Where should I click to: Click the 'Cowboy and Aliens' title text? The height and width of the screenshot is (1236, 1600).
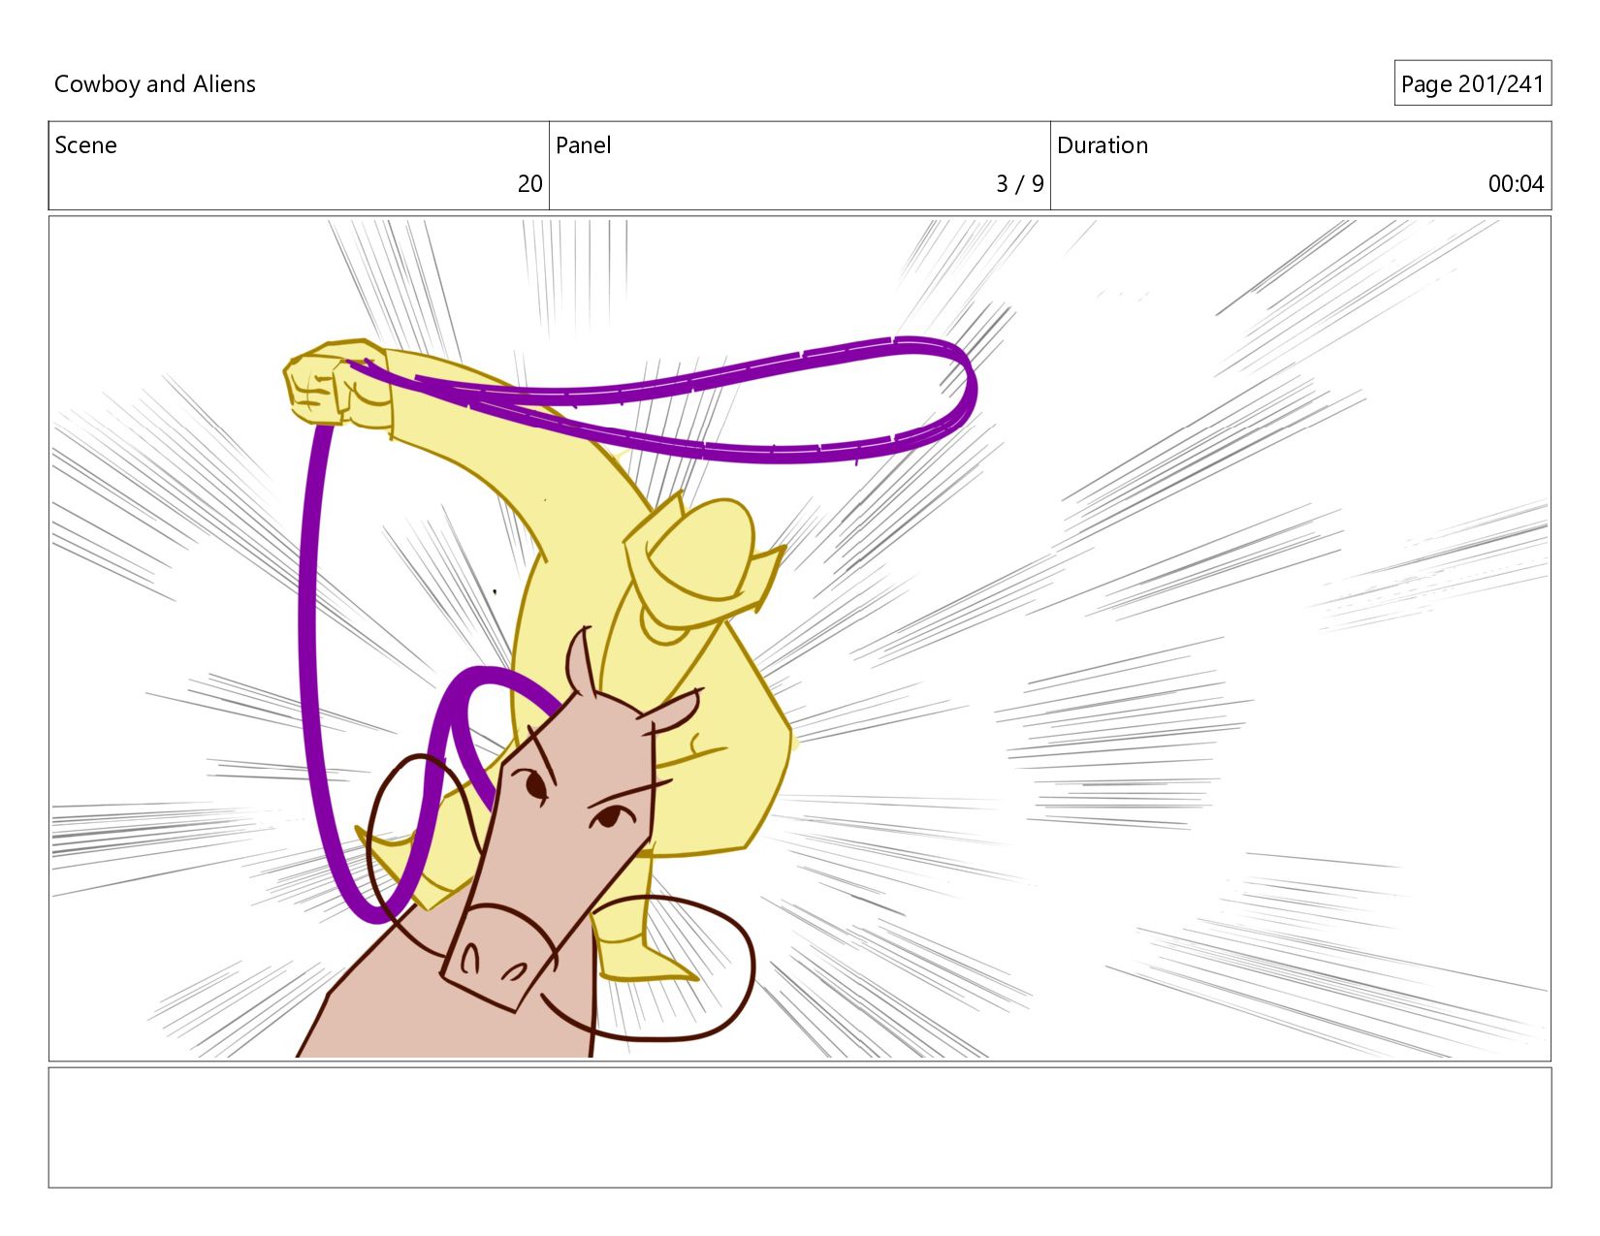pos(155,84)
